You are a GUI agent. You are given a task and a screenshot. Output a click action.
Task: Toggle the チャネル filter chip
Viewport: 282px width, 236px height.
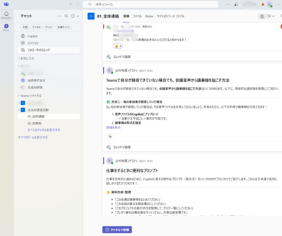[x=37, y=27]
